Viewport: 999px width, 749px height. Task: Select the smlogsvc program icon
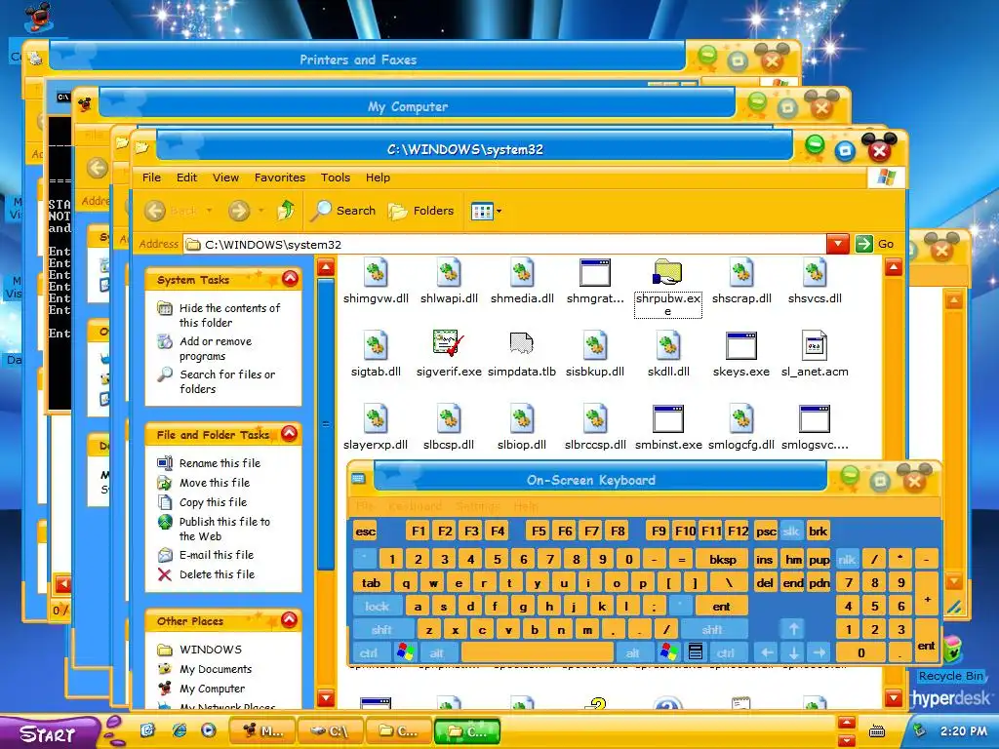[x=815, y=419]
